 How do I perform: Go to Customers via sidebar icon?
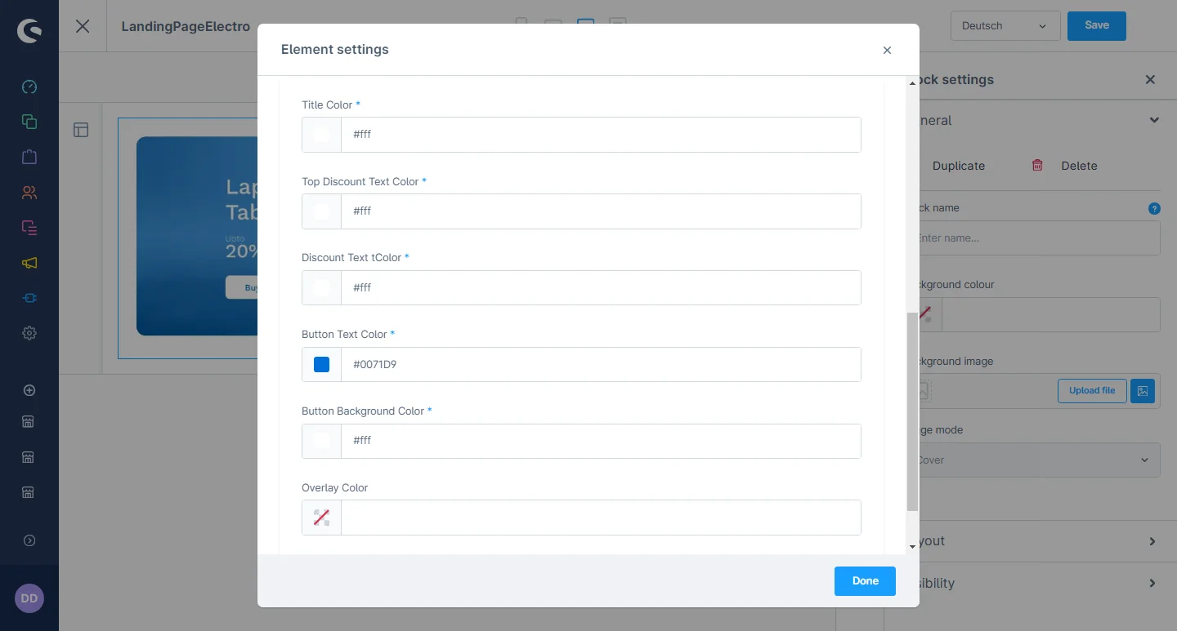pyautogui.click(x=29, y=193)
